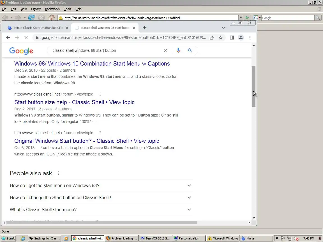Open Firefox History menu
The width and height of the screenshot is (323, 242).
[x=36, y=9]
